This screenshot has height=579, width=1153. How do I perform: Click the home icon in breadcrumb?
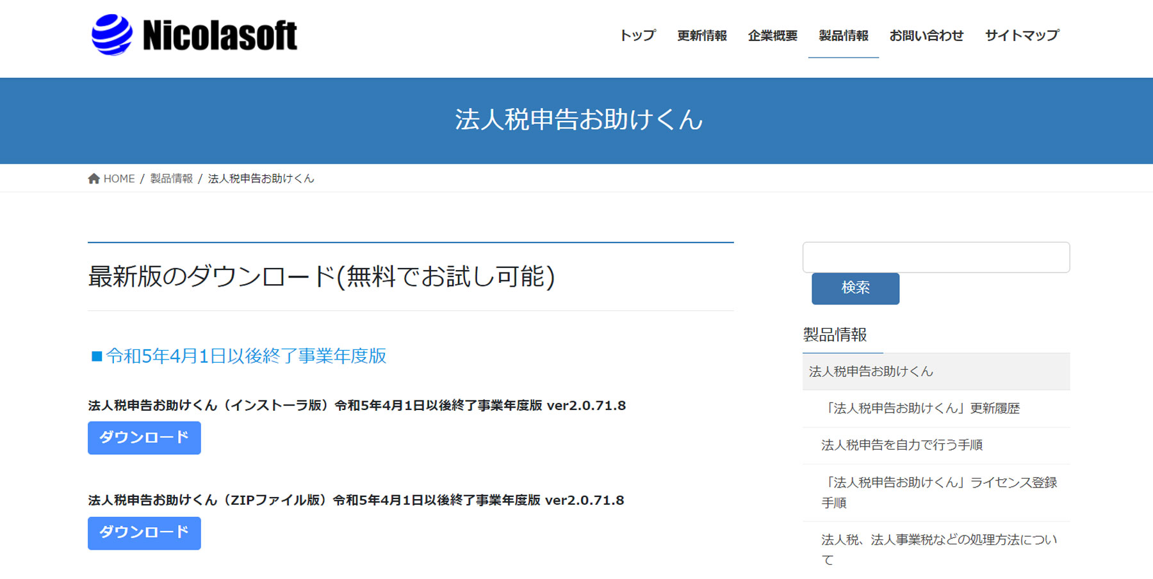point(94,178)
